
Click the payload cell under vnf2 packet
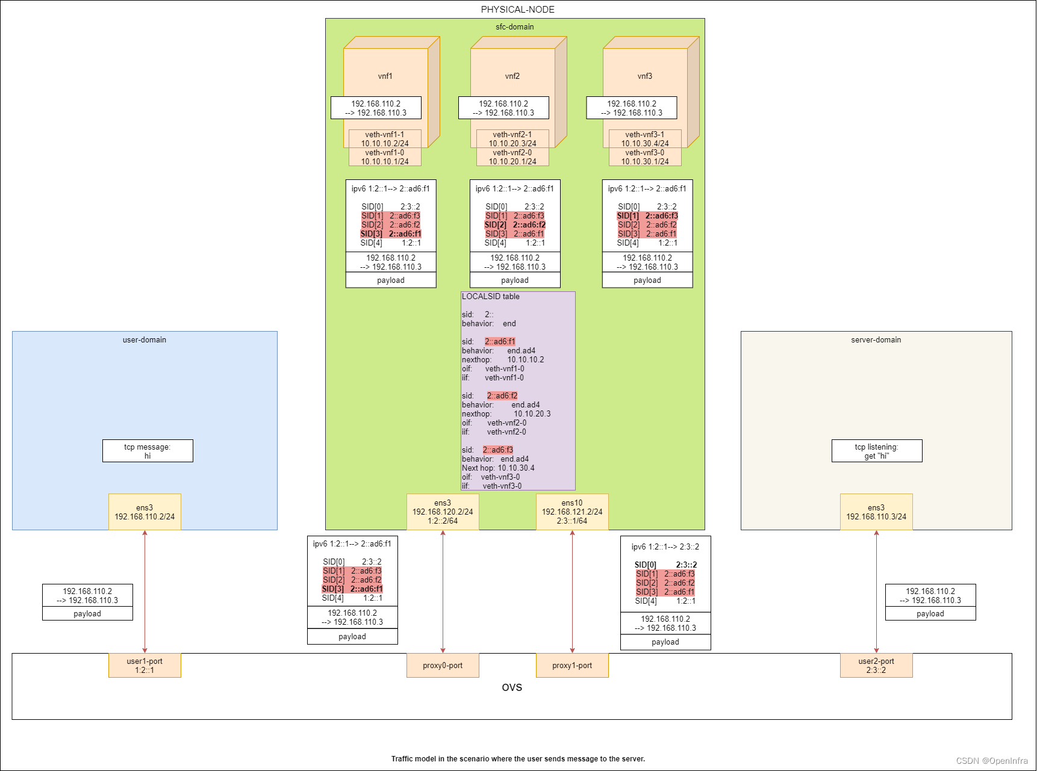click(x=515, y=280)
